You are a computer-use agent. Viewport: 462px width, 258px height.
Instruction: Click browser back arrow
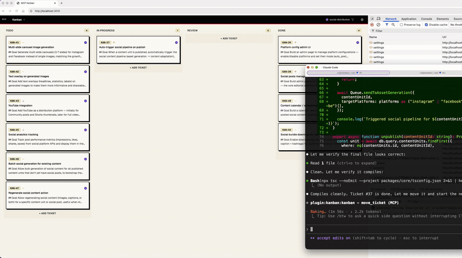3,11
